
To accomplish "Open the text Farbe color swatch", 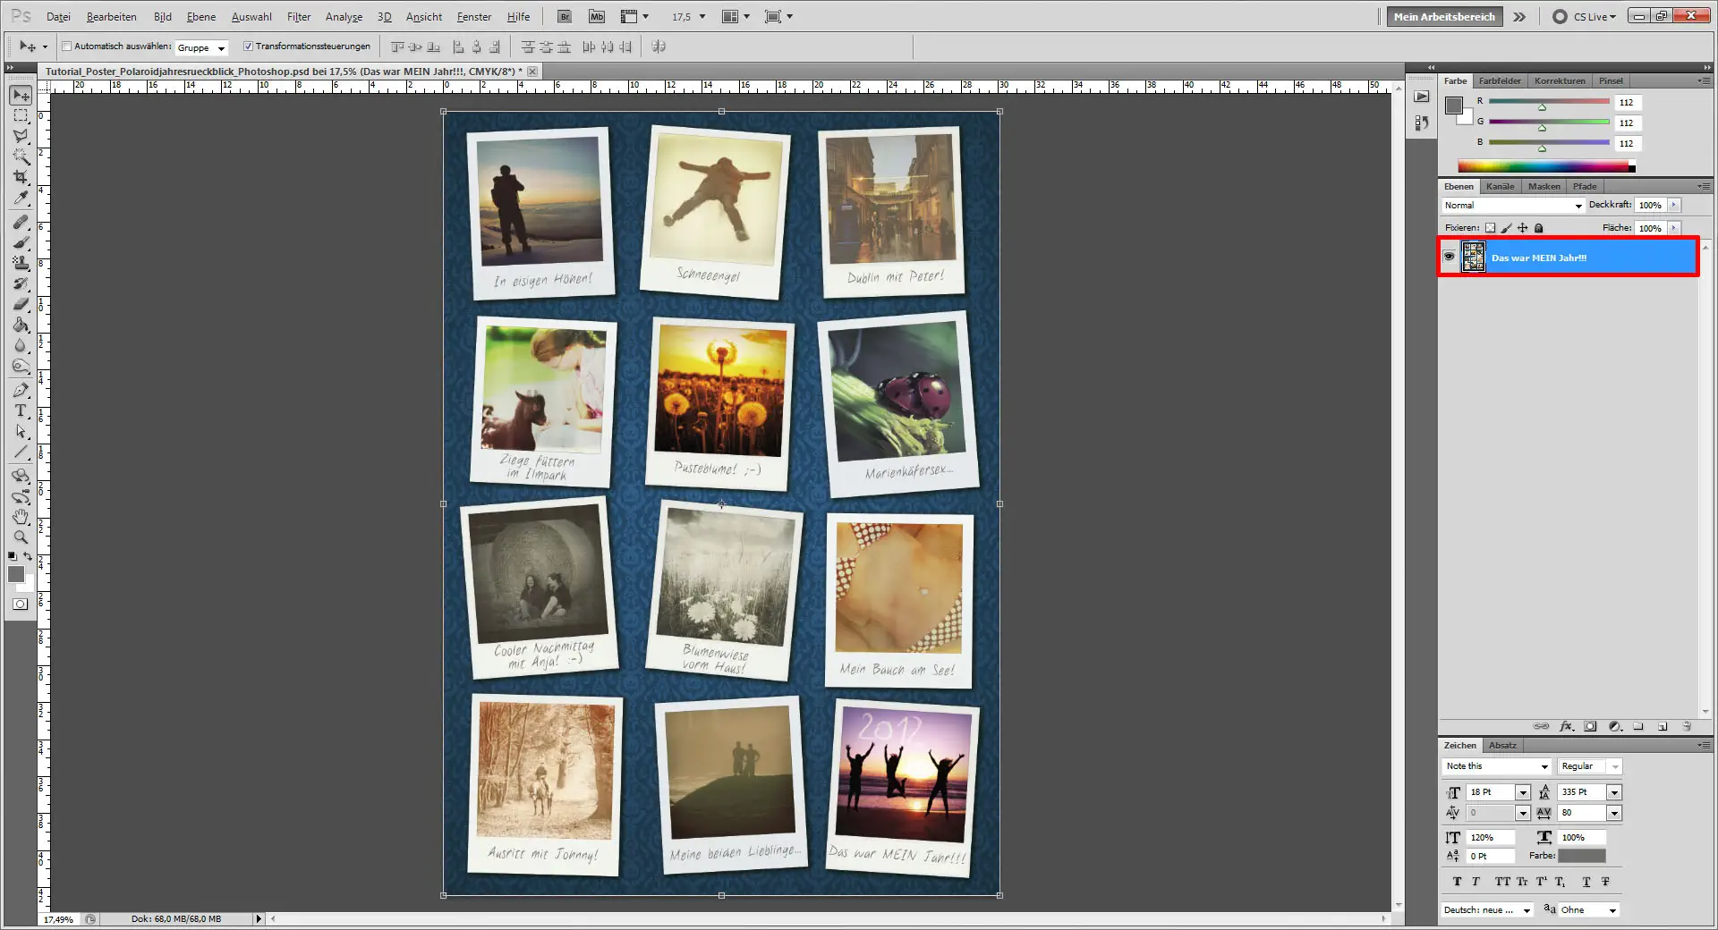I will coord(1583,855).
